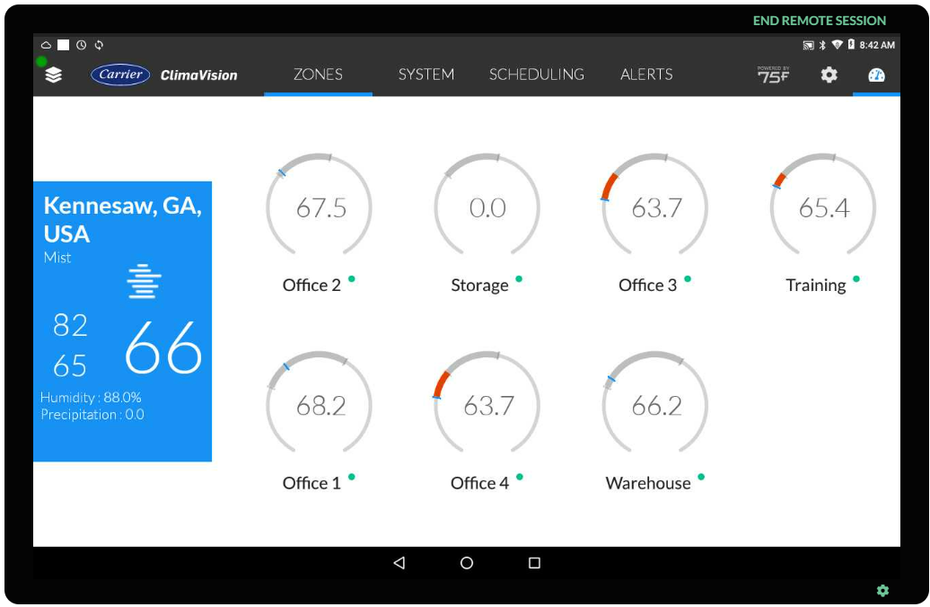Click Office 4 green status dot
The height and width of the screenshot is (607, 930).
click(x=520, y=477)
